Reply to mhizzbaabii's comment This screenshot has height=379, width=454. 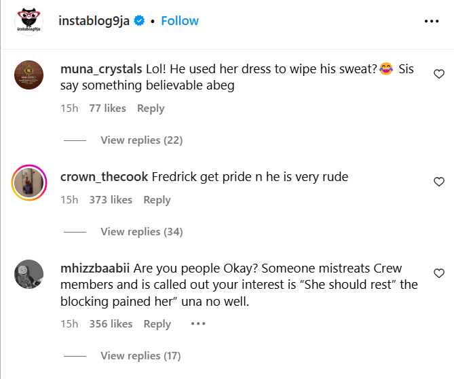[x=157, y=324]
